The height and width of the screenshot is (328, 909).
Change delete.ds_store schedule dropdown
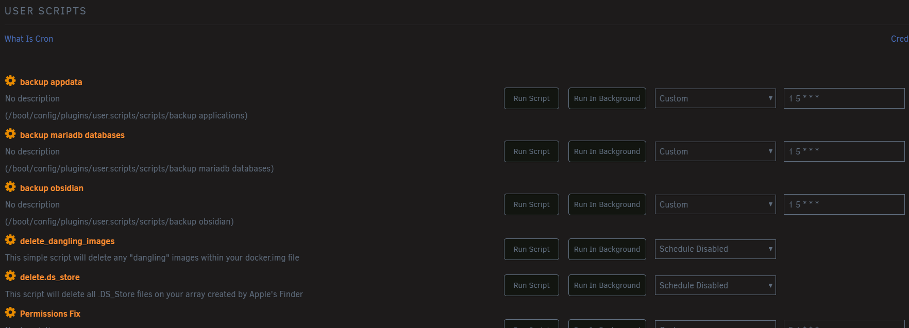(x=715, y=285)
